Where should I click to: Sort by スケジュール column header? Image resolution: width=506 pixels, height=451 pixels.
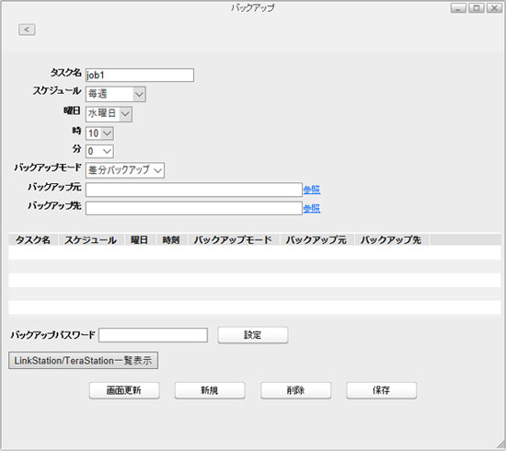coord(91,240)
